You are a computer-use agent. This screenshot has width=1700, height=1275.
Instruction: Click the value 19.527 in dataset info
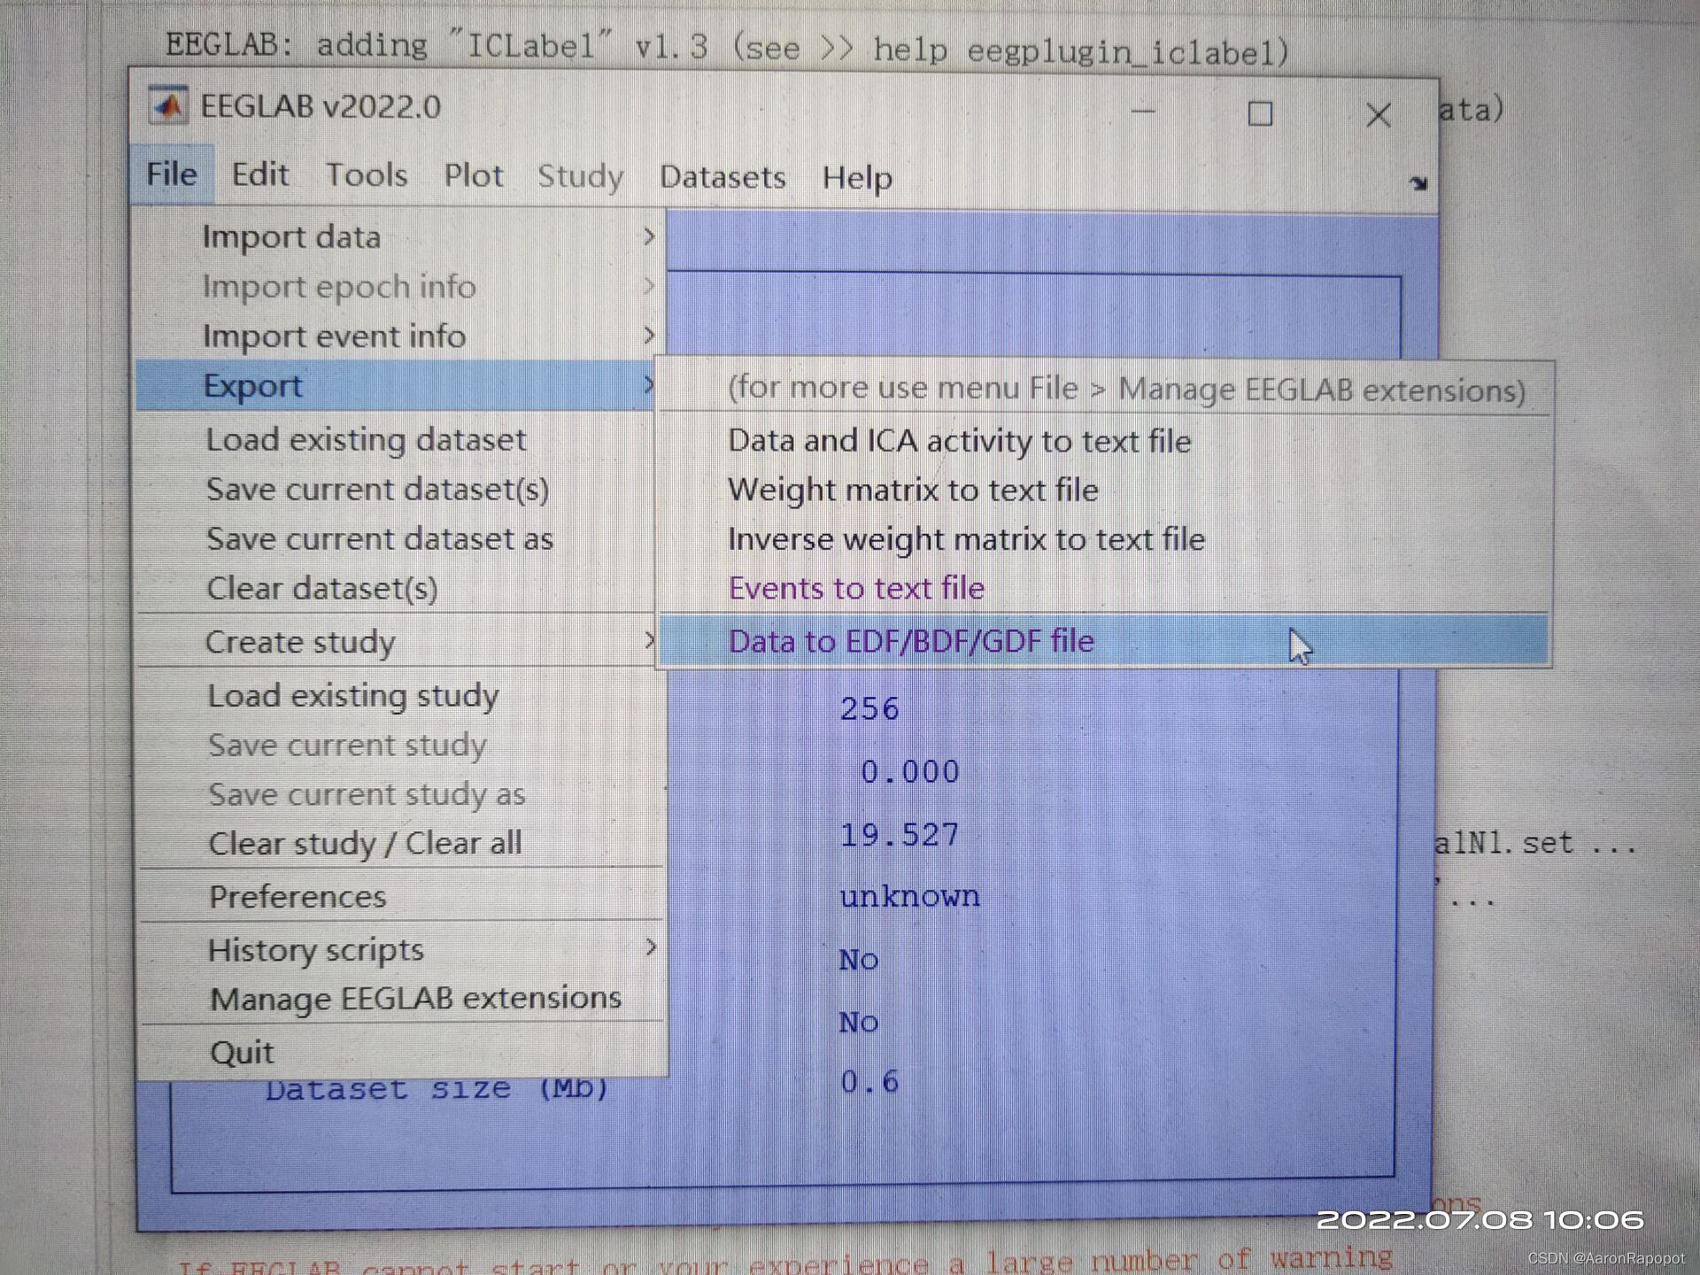coord(899,834)
